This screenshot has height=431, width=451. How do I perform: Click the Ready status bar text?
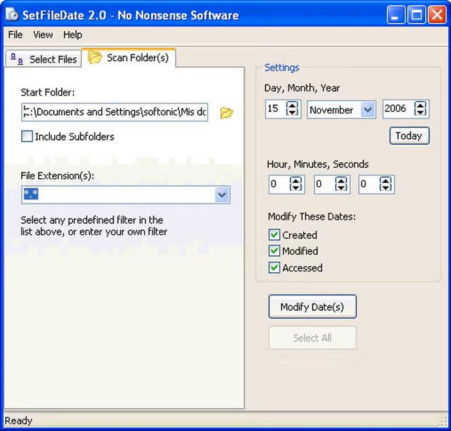(x=19, y=421)
